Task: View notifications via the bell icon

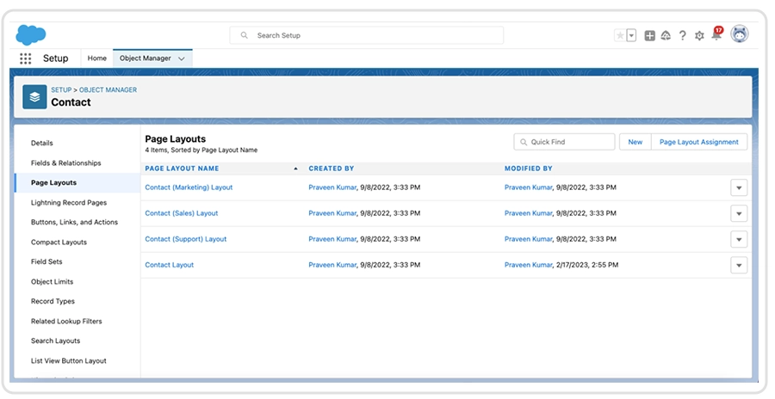Action: (716, 35)
